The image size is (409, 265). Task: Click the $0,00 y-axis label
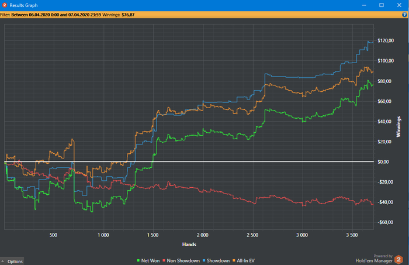(383, 162)
